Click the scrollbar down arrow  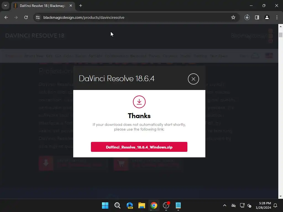click(x=281, y=196)
